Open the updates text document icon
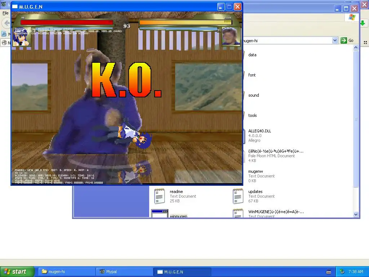 pyautogui.click(x=238, y=196)
